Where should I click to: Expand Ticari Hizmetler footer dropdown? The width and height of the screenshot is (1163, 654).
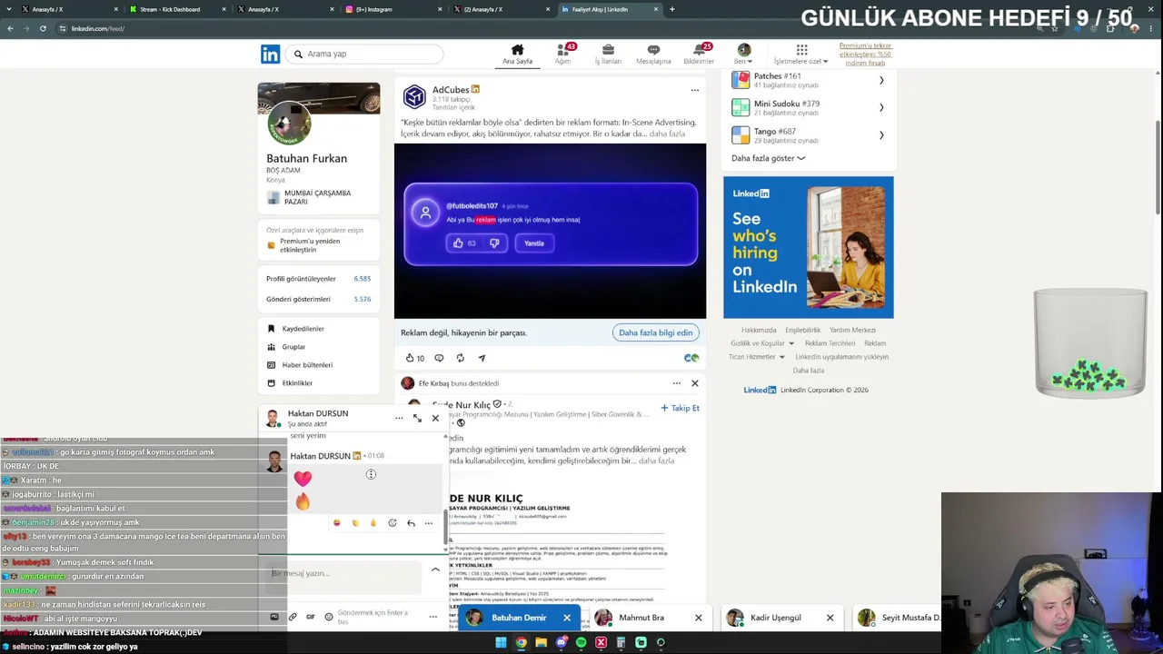pos(757,357)
